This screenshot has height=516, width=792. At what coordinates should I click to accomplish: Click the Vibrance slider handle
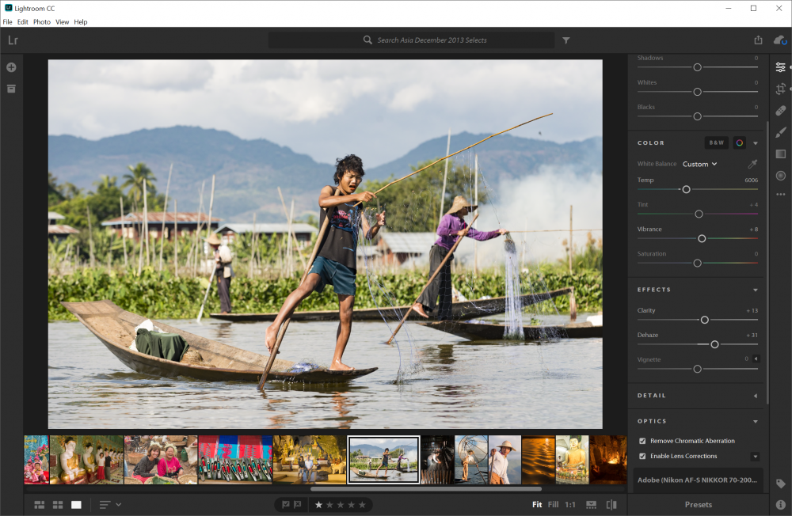click(701, 238)
